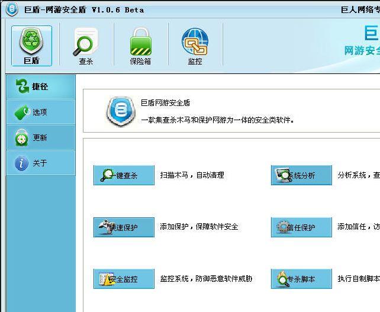The width and height of the screenshot is (380, 312).
Task: Click the 快速保护 button
Action: [124, 227]
